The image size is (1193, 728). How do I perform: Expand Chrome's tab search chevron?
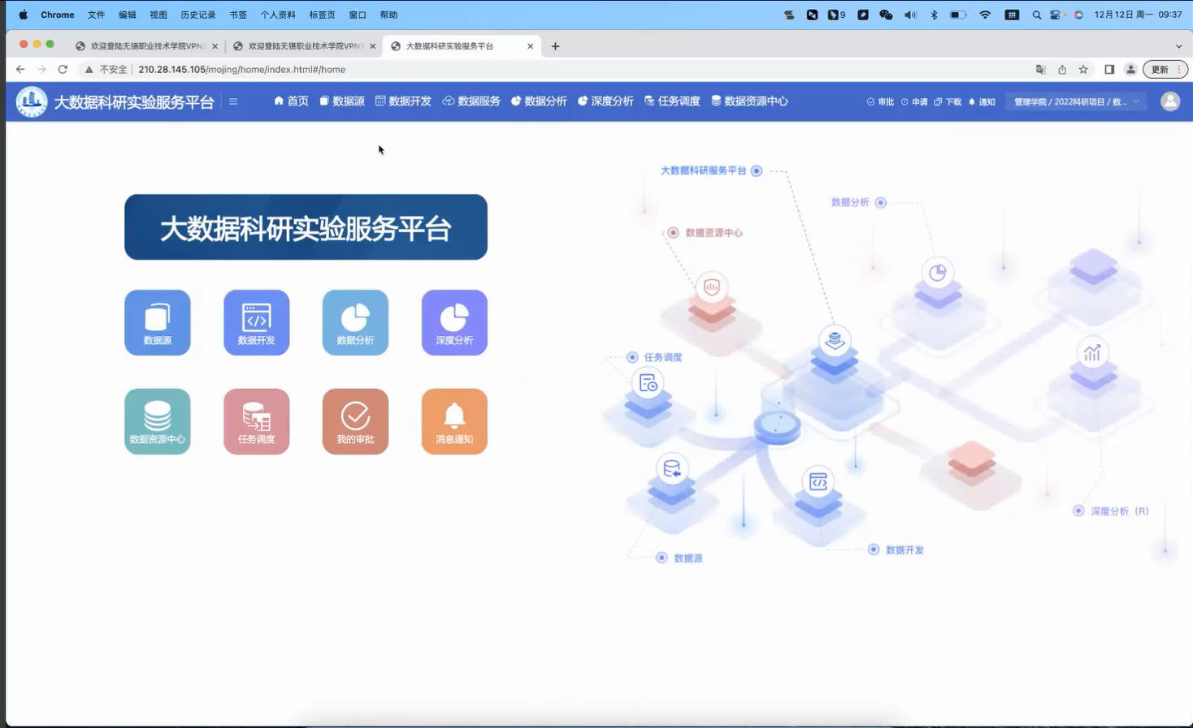(1178, 46)
